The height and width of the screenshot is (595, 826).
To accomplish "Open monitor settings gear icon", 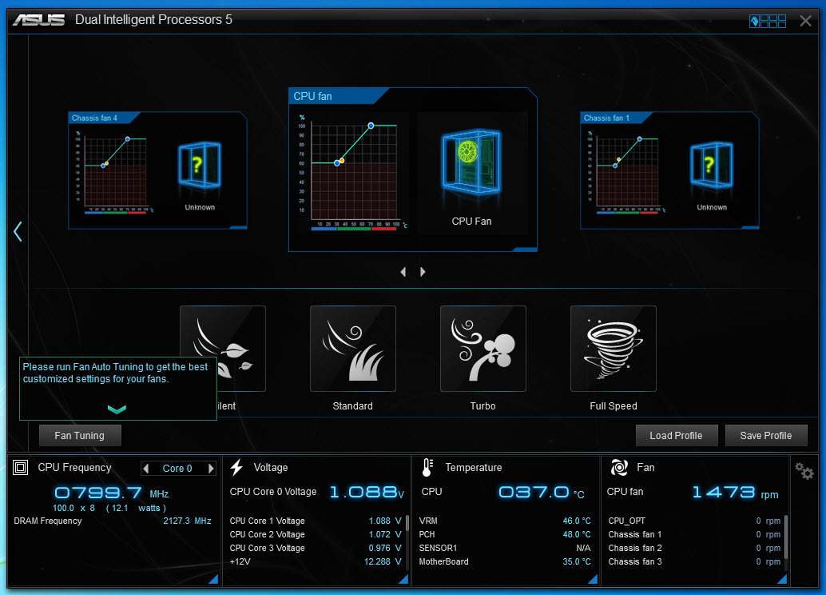I will (804, 470).
